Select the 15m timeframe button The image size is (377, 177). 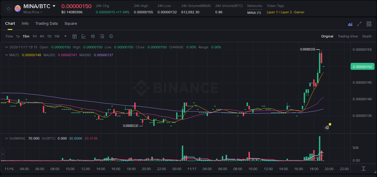tap(26, 36)
